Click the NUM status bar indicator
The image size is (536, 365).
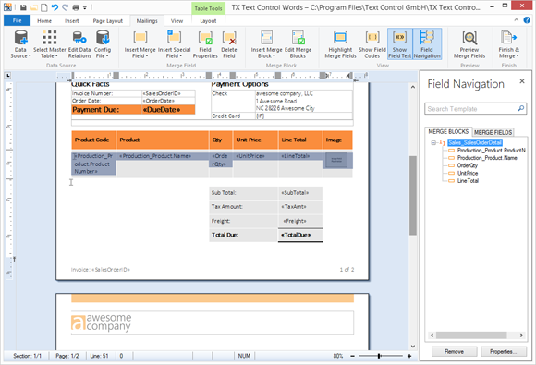(244, 356)
